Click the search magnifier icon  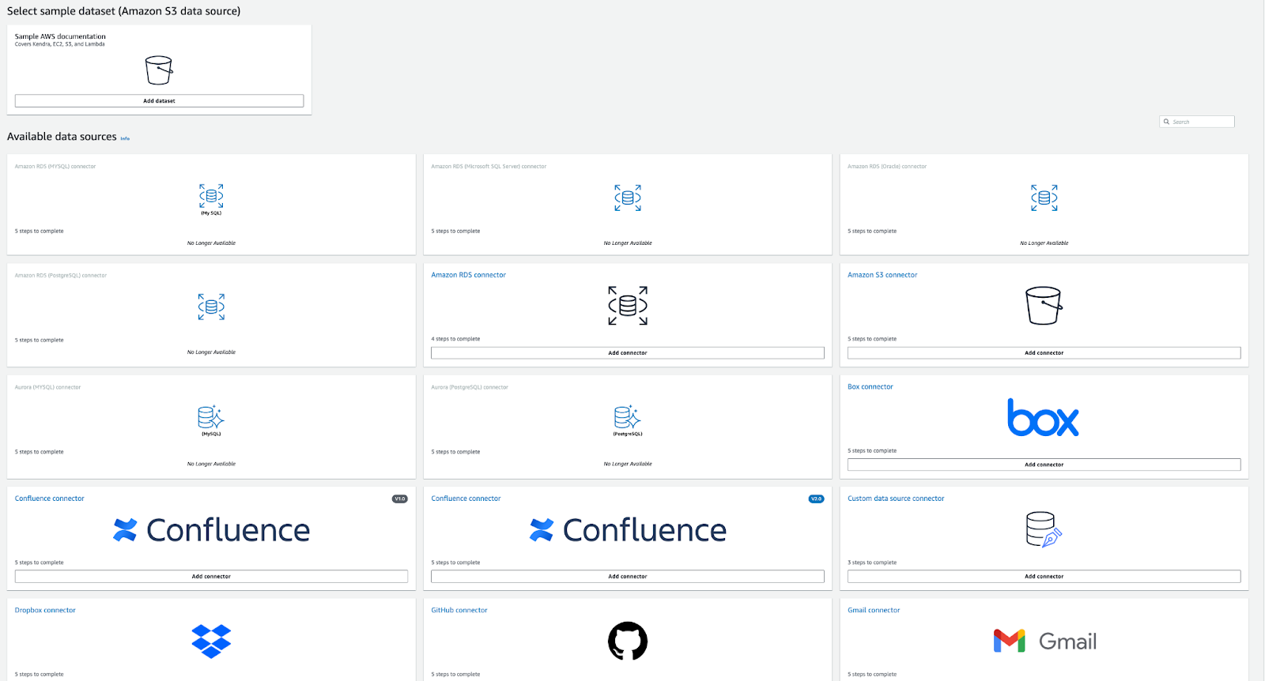click(x=1166, y=122)
